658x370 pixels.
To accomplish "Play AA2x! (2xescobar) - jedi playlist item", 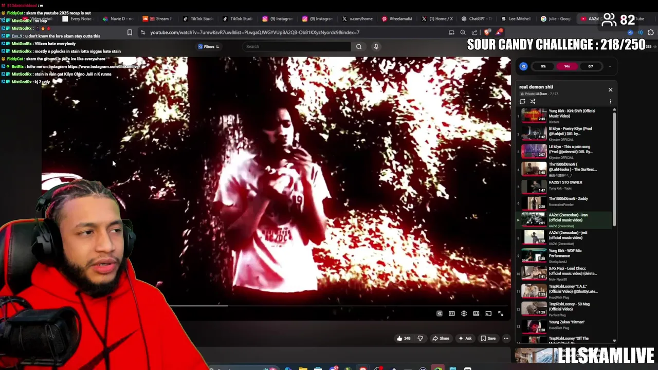I will coord(564,237).
